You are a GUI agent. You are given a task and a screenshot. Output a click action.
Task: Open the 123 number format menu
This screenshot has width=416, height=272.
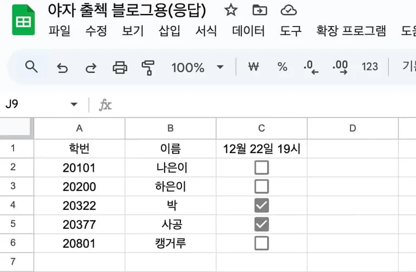pyautogui.click(x=369, y=67)
